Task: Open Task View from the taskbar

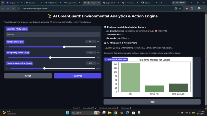Action: tap(104, 113)
